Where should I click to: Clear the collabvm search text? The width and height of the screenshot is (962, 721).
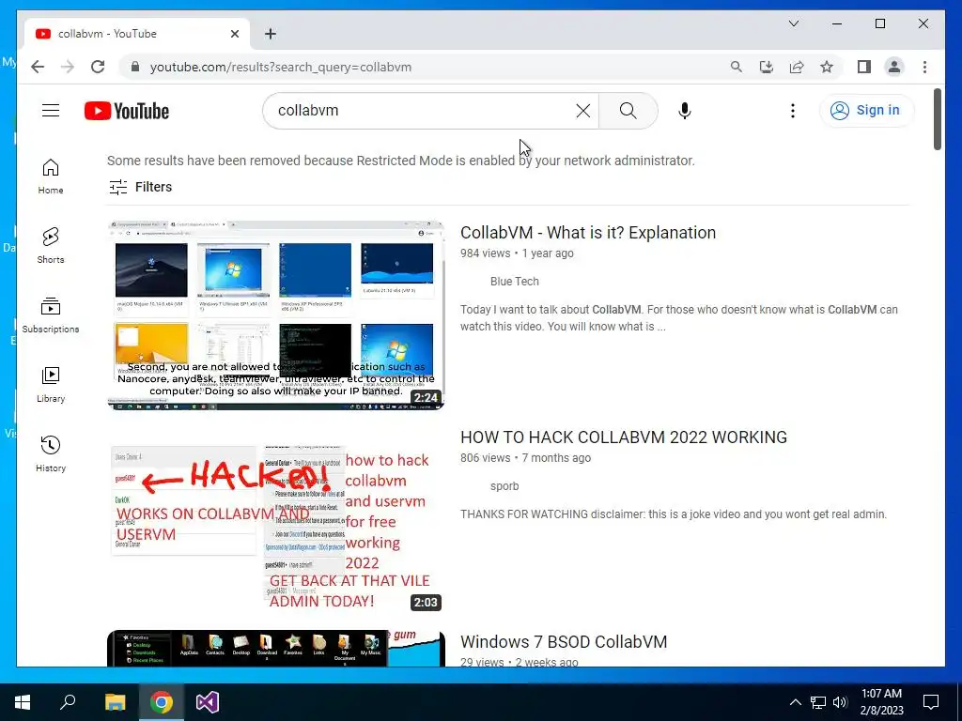click(x=582, y=111)
